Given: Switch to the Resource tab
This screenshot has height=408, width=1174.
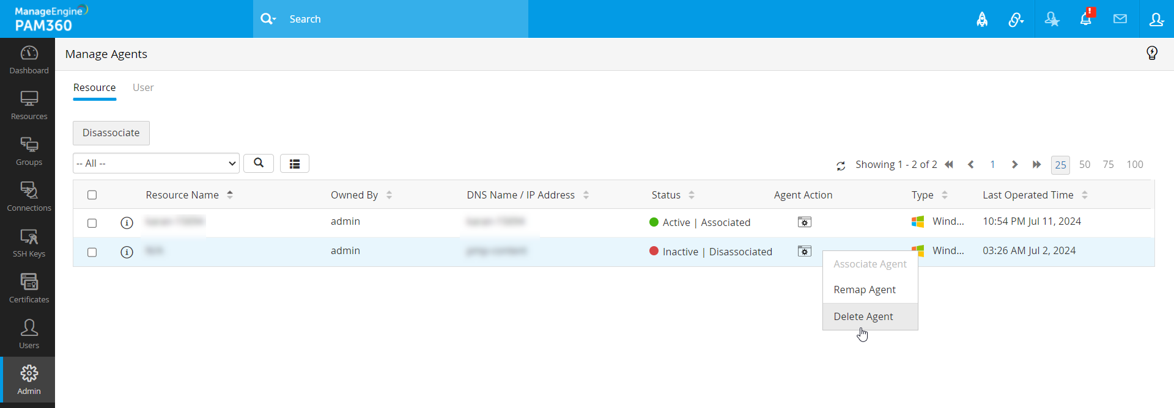Looking at the screenshot, I should (94, 87).
